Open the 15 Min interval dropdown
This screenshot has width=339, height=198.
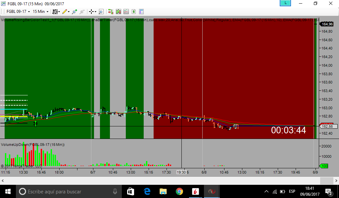point(41,12)
